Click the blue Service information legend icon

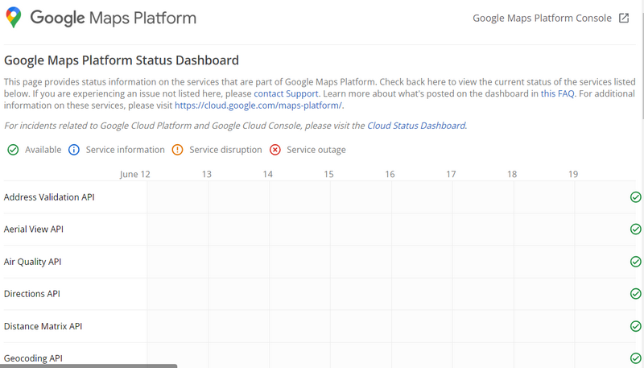pos(74,150)
